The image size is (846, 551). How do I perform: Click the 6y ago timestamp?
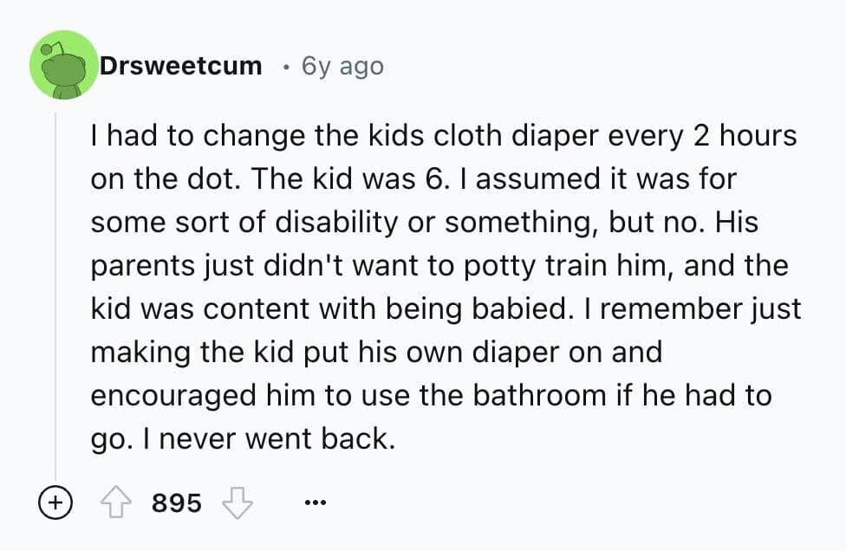[x=342, y=65]
